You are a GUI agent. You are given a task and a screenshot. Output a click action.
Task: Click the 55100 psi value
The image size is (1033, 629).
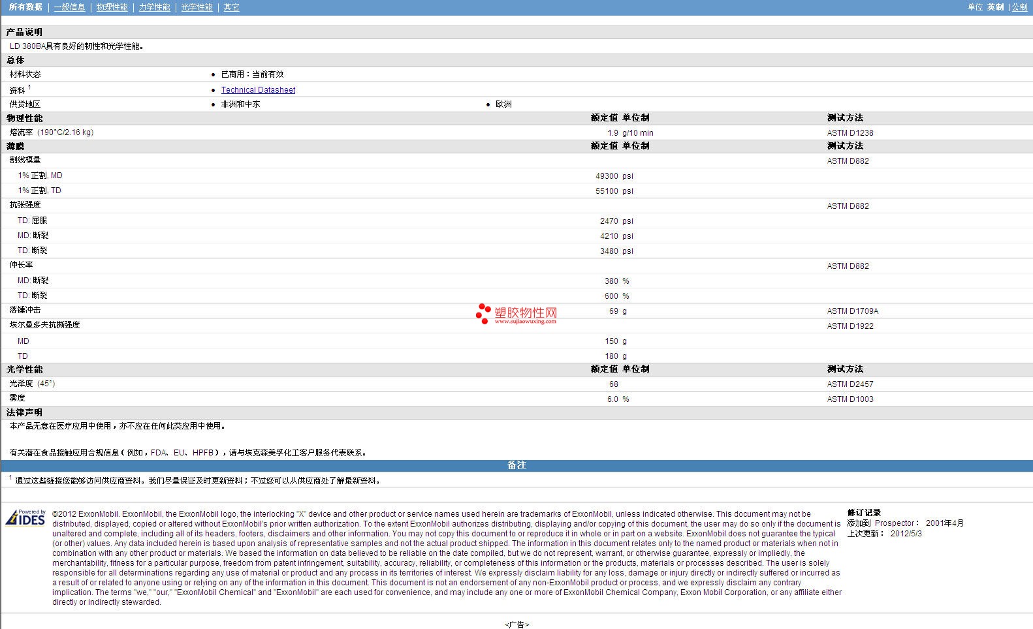[614, 191]
